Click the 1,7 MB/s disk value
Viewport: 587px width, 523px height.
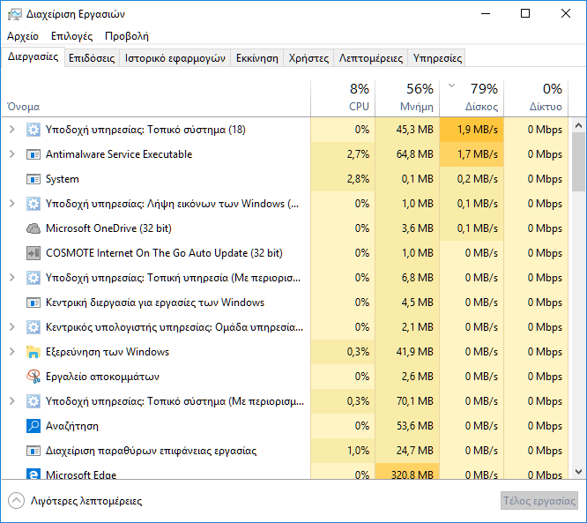[x=478, y=154]
